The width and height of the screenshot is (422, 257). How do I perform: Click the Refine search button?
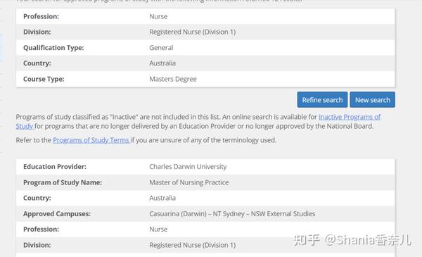(x=322, y=100)
